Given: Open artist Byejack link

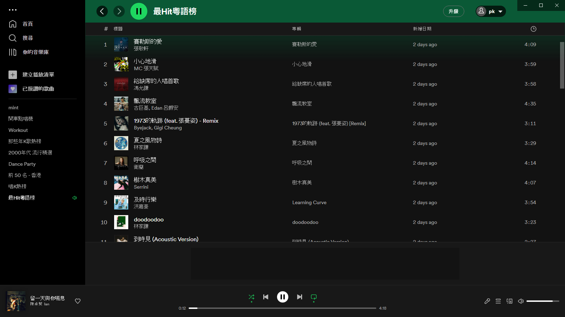Looking at the screenshot, I should (143, 128).
